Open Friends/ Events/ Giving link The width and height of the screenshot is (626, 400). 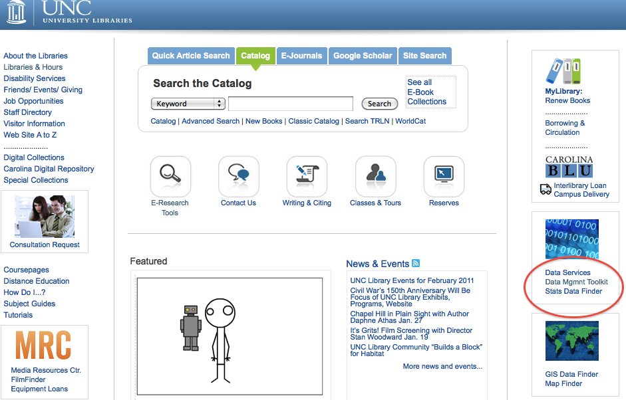click(x=43, y=90)
